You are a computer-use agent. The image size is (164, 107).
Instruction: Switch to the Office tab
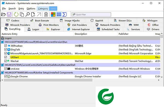click(153, 25)
